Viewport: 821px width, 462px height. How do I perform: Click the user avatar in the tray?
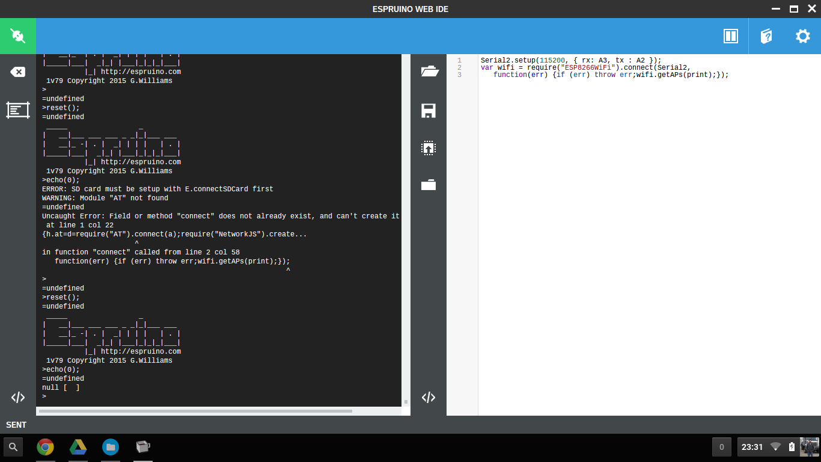(x=809, y=447)
